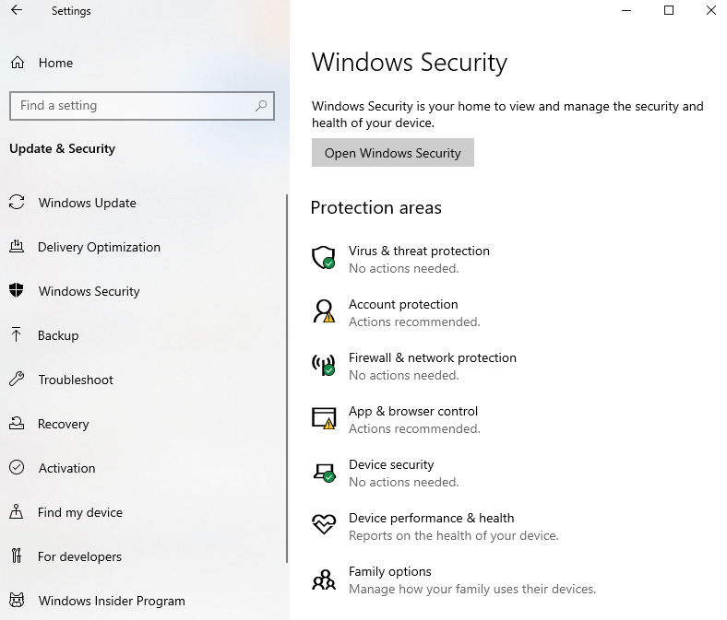Click the search magnifier icon
This screenshot has height=620, width=727.
261,106
